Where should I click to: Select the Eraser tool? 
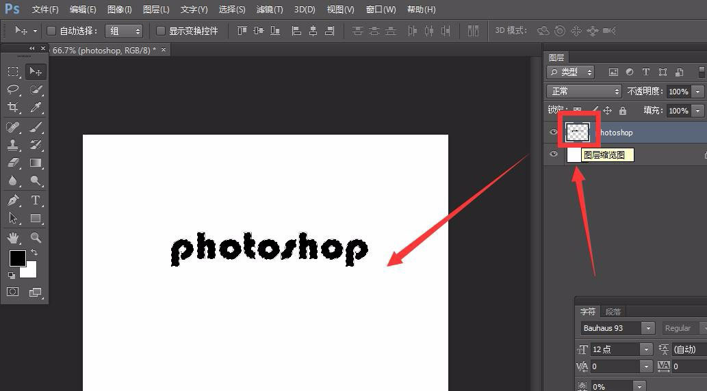13,163
